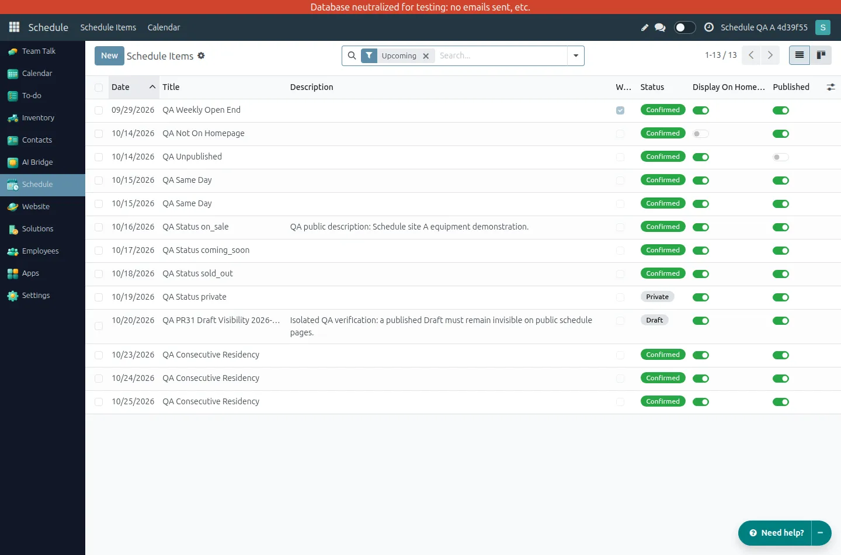The image size is (841, 555).
Task: Tick row checkbox for QA Weekly Open End
Action: click(x=99, y=110)
